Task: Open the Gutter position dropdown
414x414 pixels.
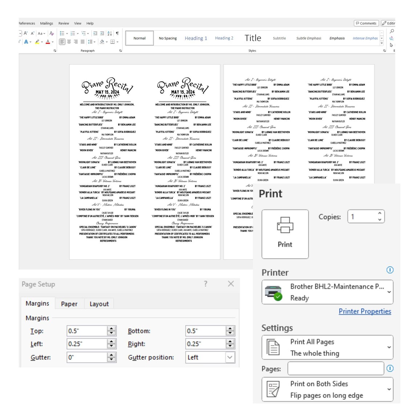Action: pyautogui.click(x=210, y=357)
